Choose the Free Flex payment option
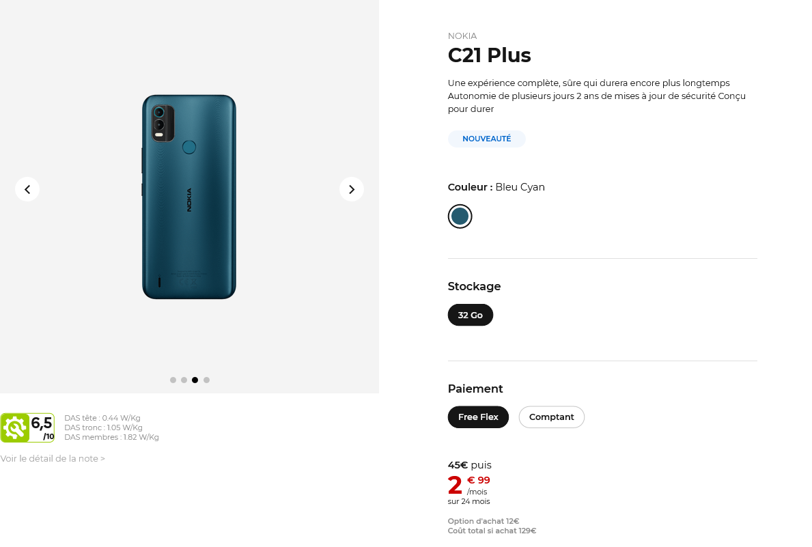The height and width of the screenshot is (547, 812). tap(478, 417)
